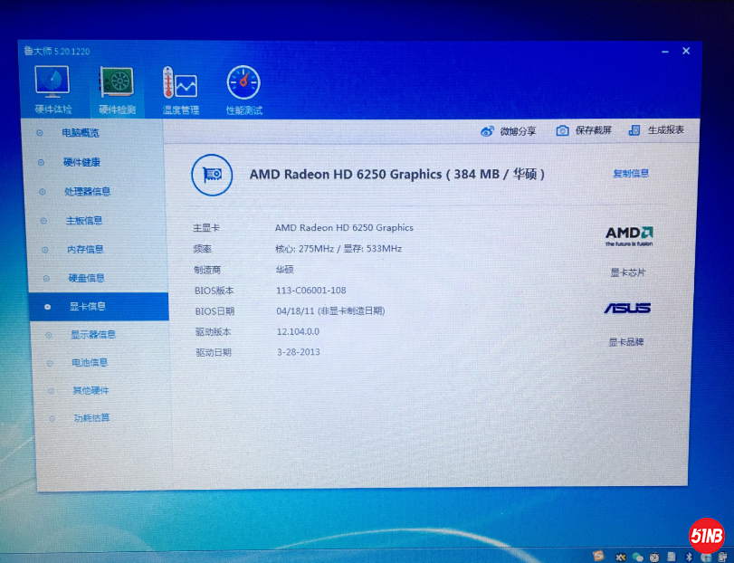
Task: Select 硬件检测 hardware detection icon
Action: pos(117,84)
